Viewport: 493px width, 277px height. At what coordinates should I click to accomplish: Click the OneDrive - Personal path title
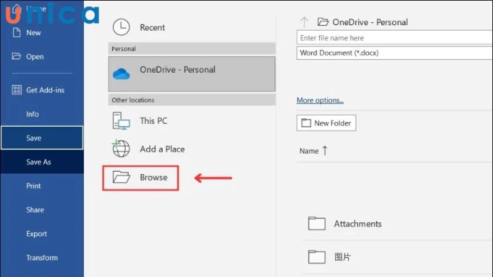(370, 22)
